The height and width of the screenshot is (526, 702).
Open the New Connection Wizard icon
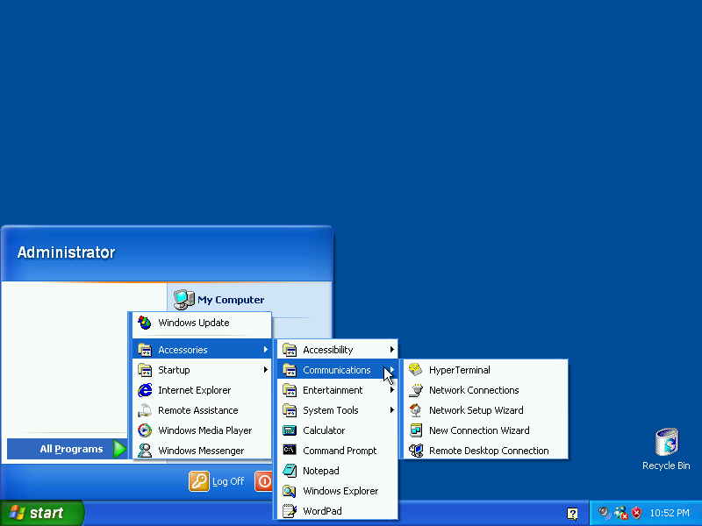[x=415, y=430]
